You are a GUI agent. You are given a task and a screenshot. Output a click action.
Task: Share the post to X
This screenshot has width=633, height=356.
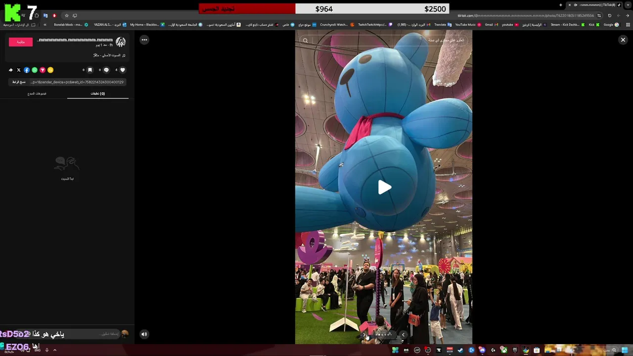click(19, 70)
